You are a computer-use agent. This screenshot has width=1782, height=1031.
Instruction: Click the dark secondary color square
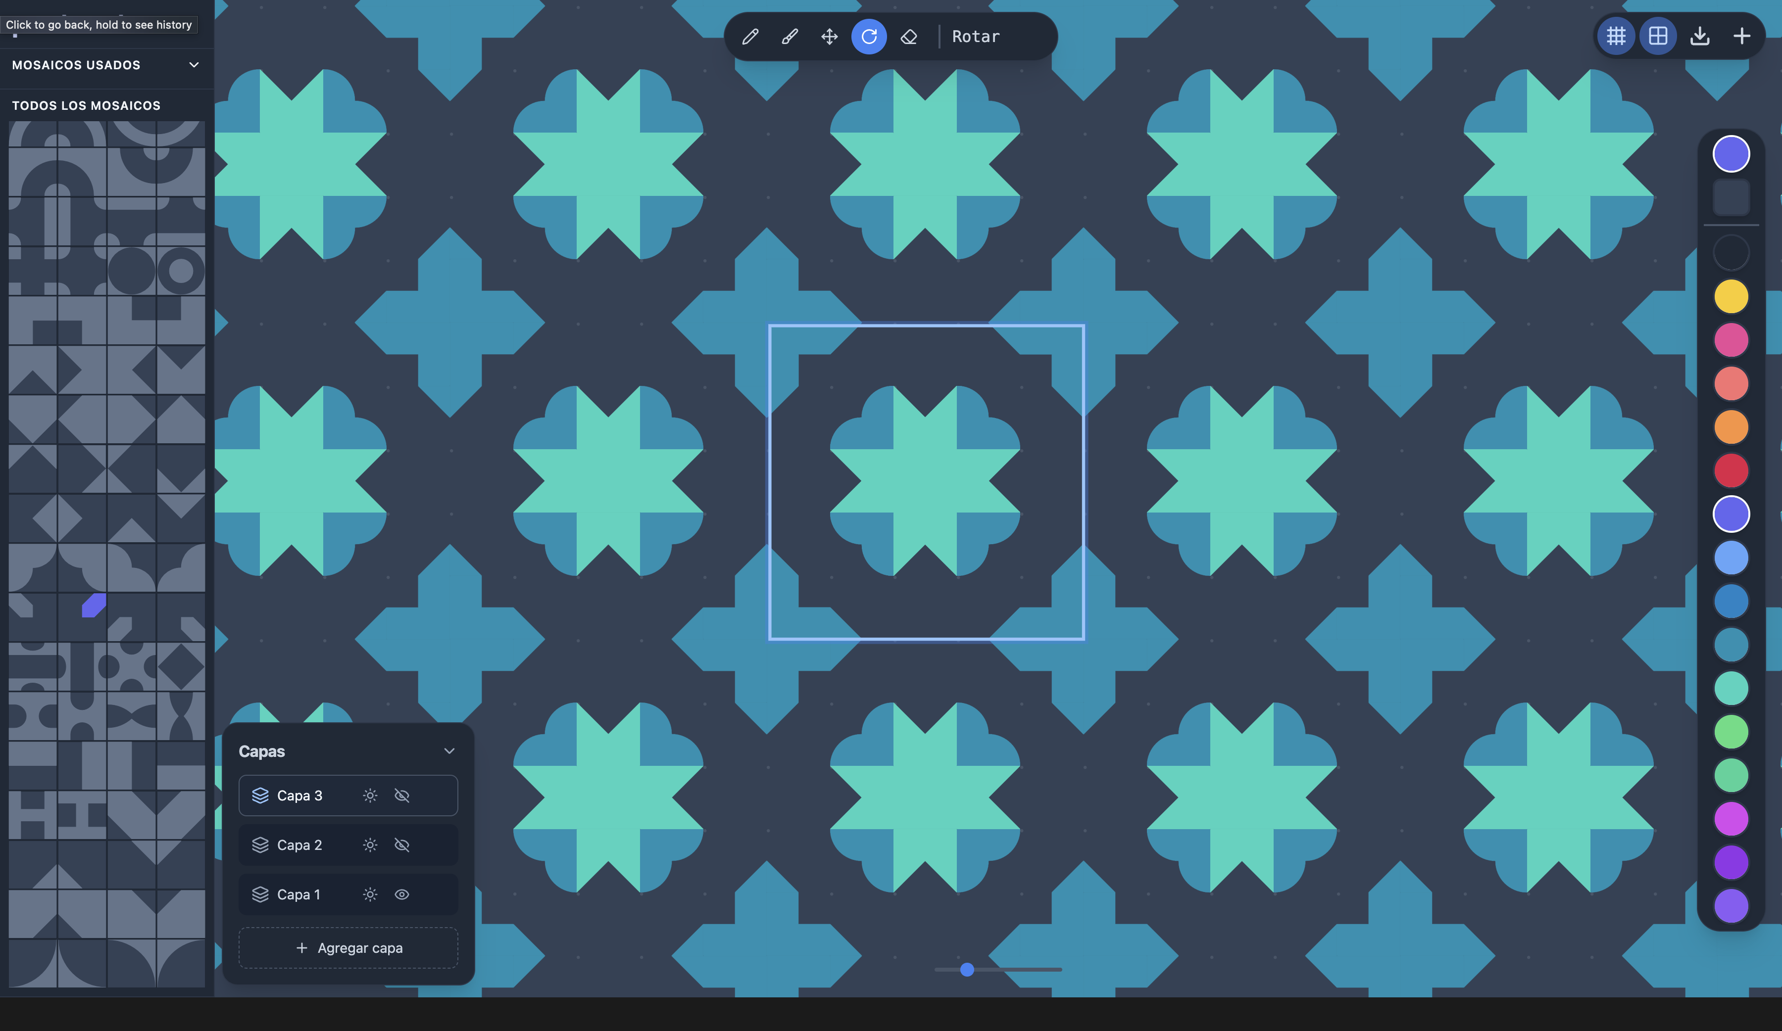(1731, 197)
